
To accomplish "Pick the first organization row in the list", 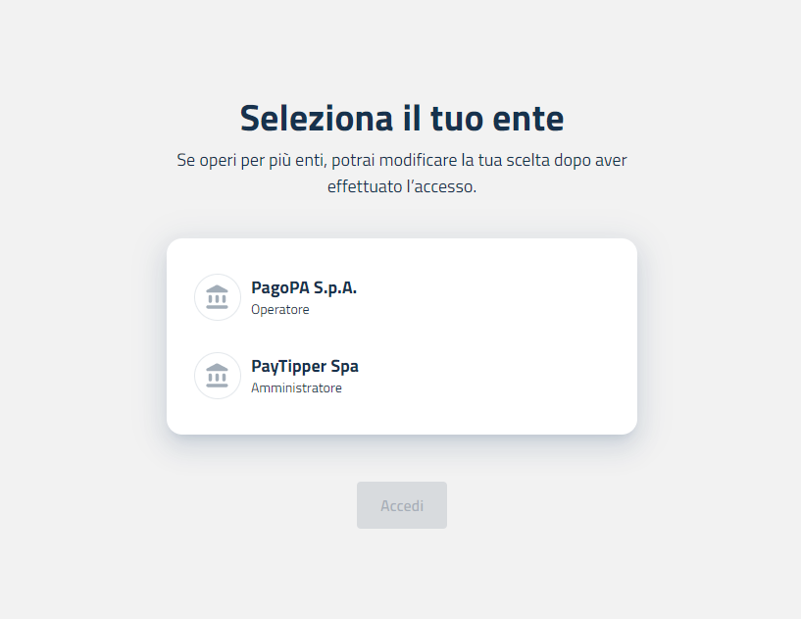I will 402,297.
